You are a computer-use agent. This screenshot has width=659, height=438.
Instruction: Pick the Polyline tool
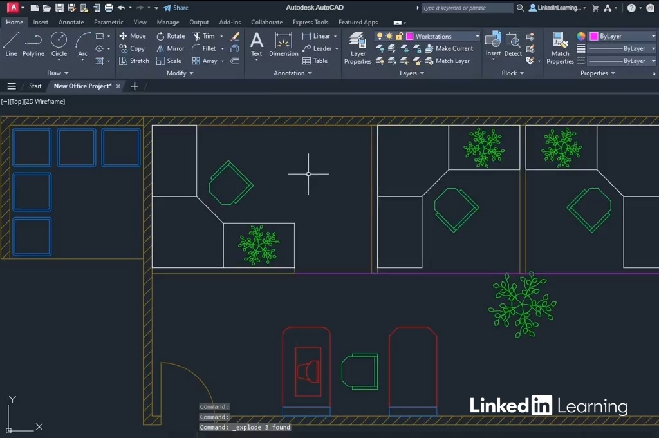[33, 44]
